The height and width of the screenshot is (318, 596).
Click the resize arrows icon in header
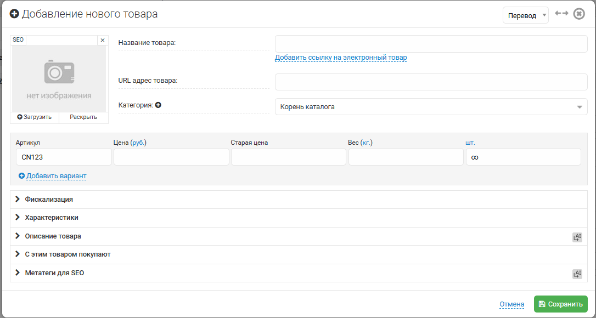(x=561, y=14)
